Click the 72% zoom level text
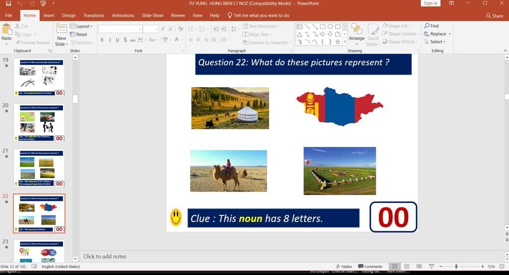Screen dimensions: 509x275 [491, 266]
